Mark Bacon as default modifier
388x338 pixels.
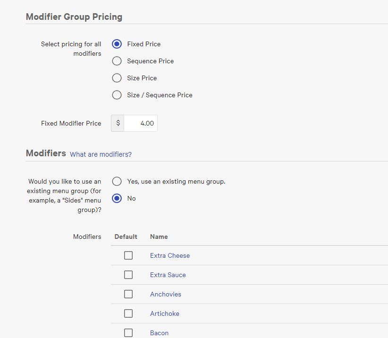(128, 332)
